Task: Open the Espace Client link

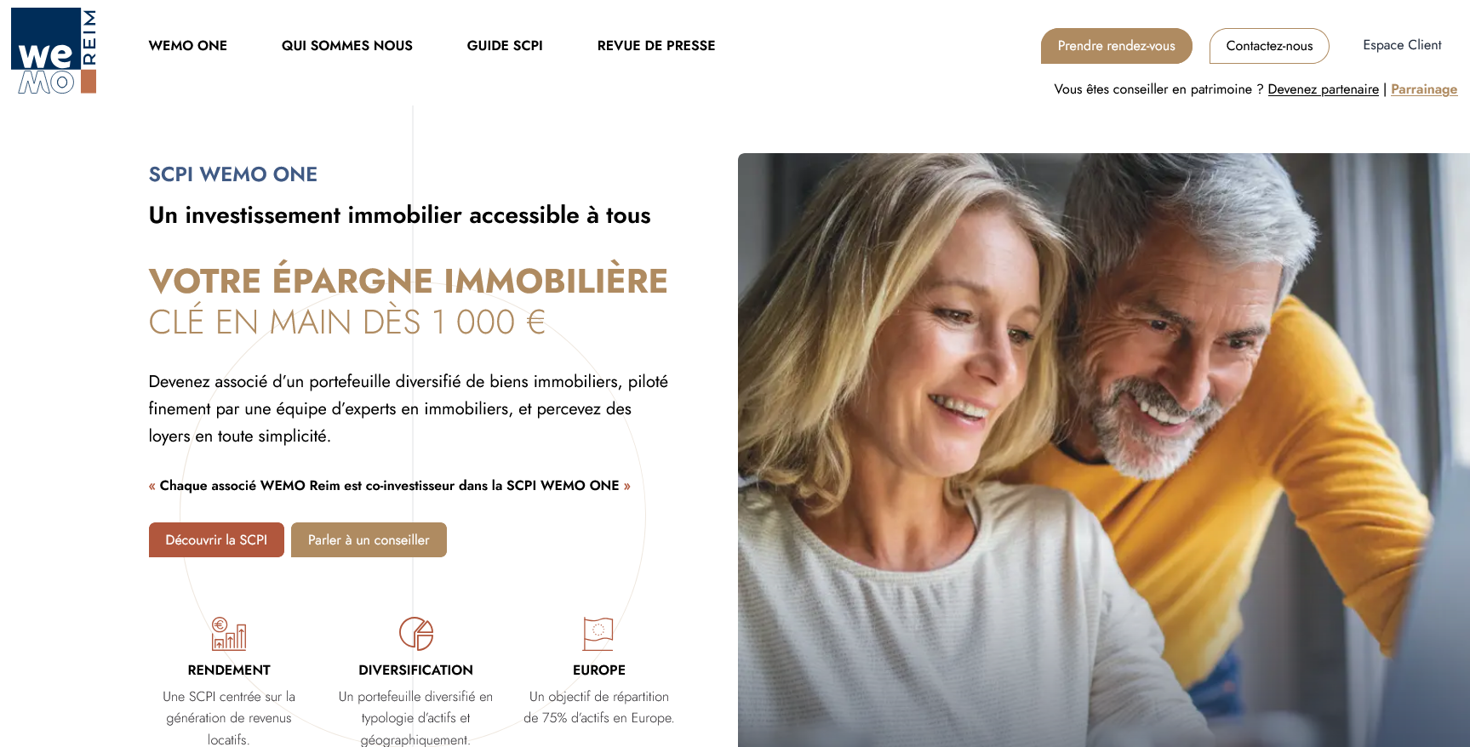Action: (1402, 45)
